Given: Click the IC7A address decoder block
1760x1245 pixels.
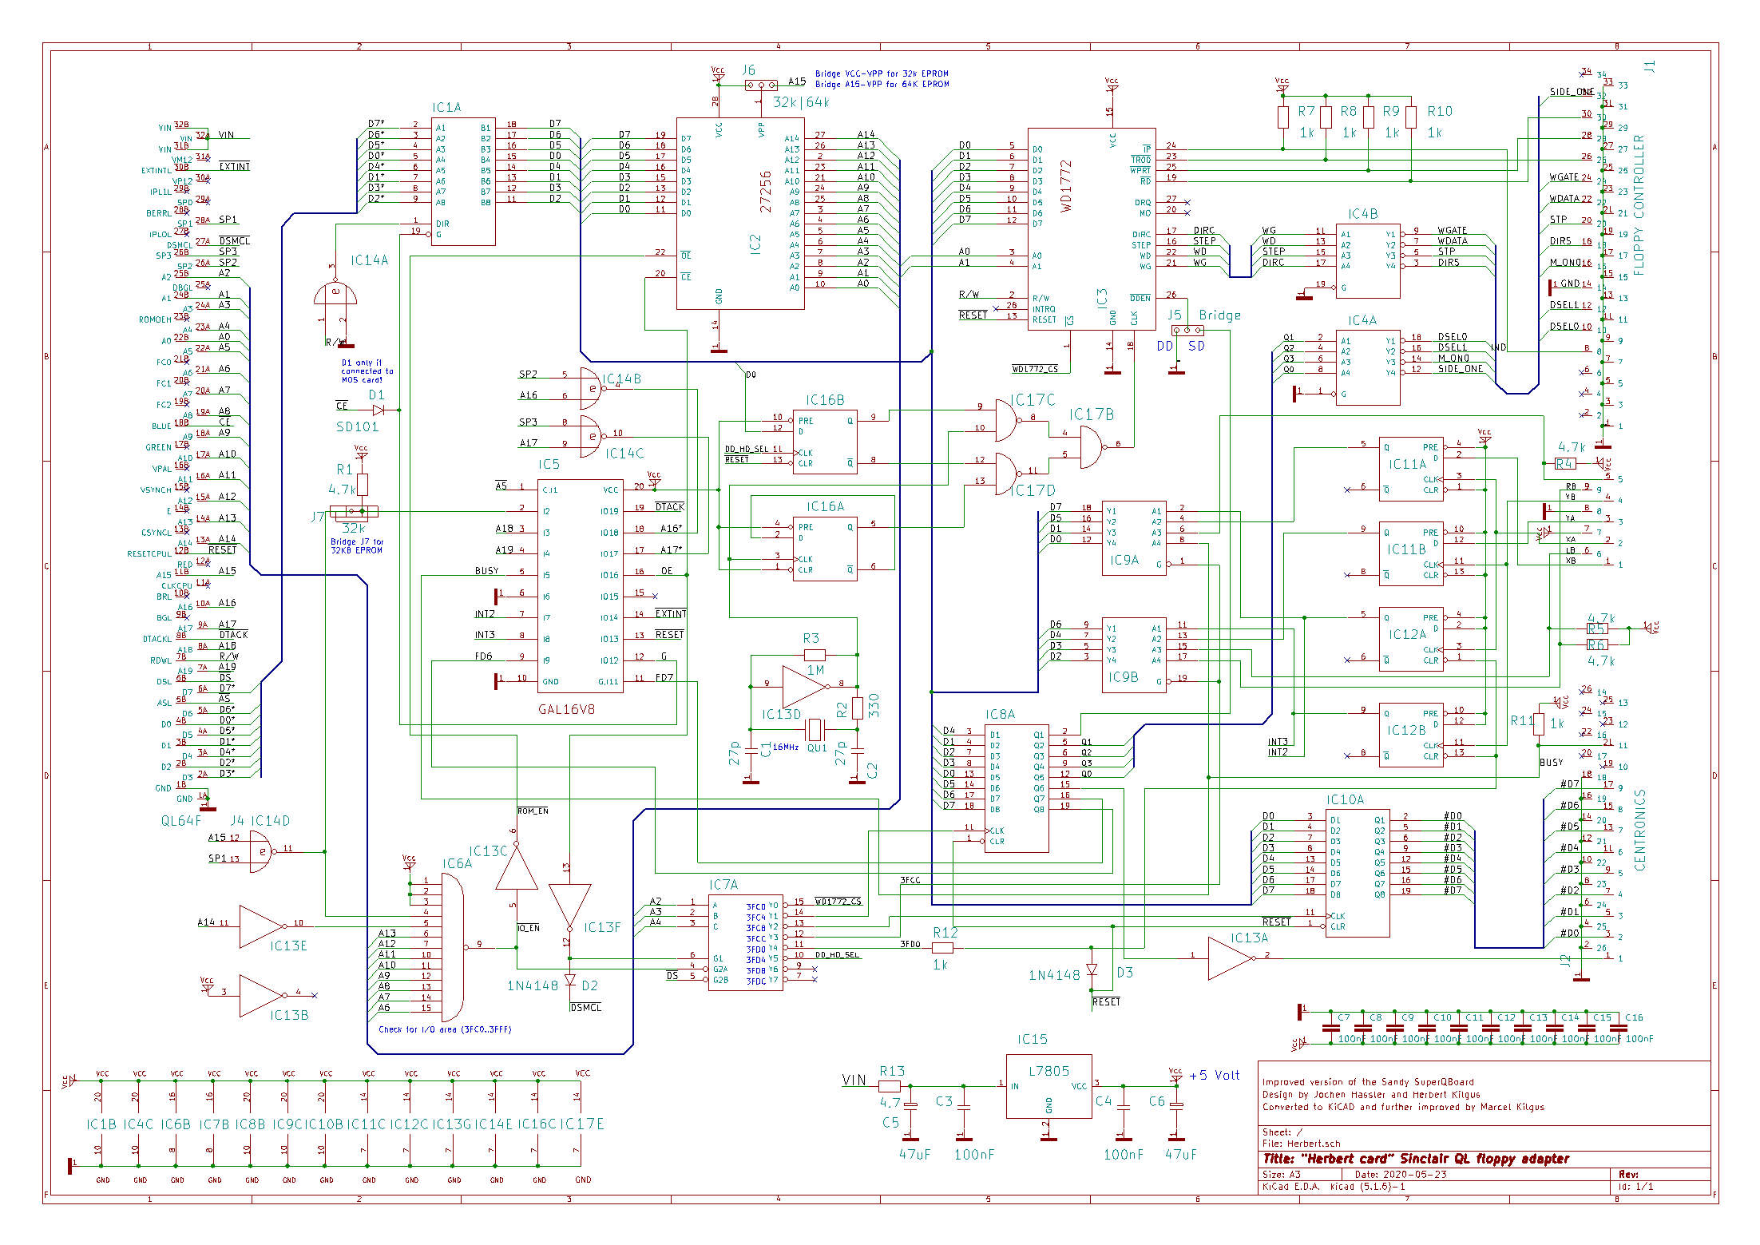Looking at the screenshot, I should pyautogui.click(x=745, y=943).
